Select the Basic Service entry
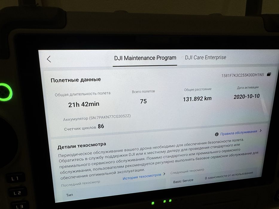The height and width of the screenshot is (209, 279). pyautogui.click(x=183, y=181)
